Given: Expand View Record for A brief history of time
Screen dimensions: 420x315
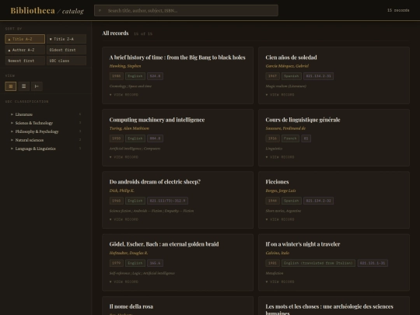Looking at the screenshot, I should (x=124, y=95).
